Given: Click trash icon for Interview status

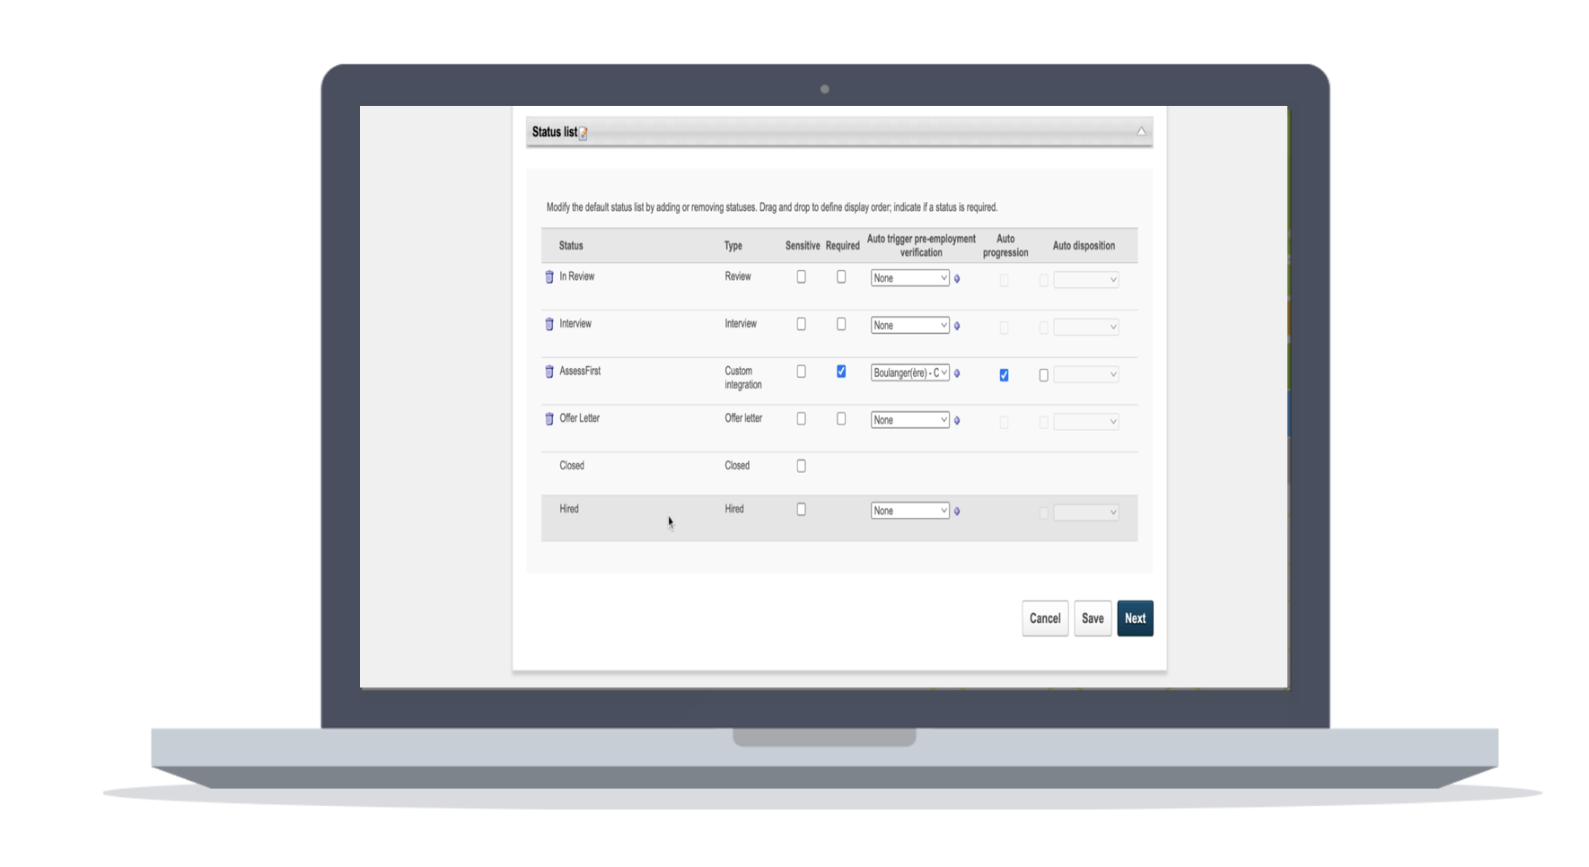Looking at the screenshot, I should point(549,324).
